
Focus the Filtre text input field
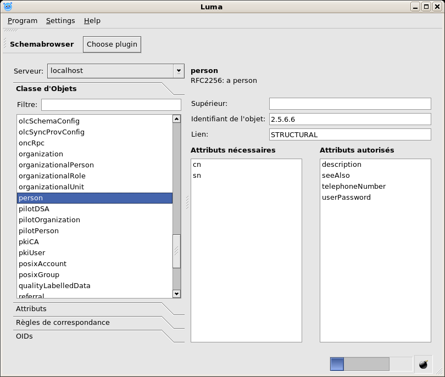click(111, 105)
